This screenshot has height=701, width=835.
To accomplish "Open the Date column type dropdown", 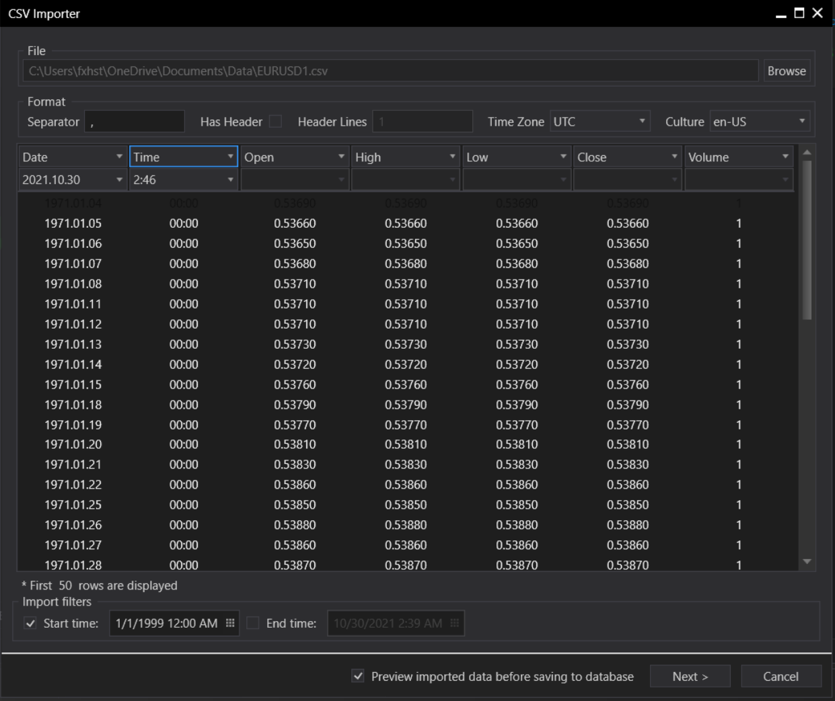I will tap(73, 157).
